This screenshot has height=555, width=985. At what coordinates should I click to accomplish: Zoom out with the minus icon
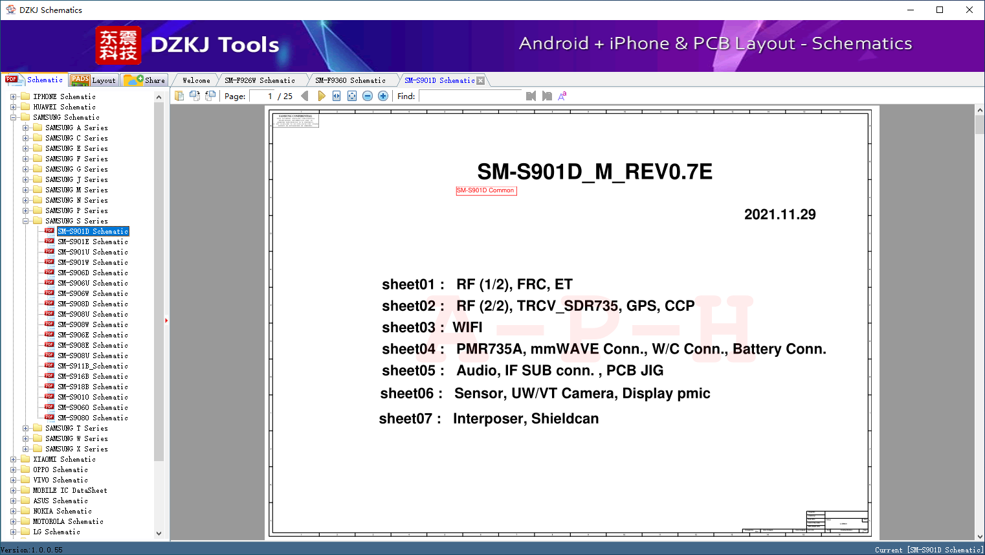(368, 96)
